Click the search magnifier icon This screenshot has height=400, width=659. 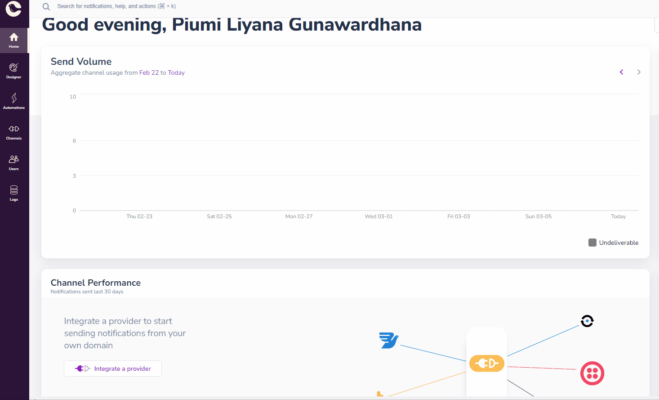tap(46, 7)
